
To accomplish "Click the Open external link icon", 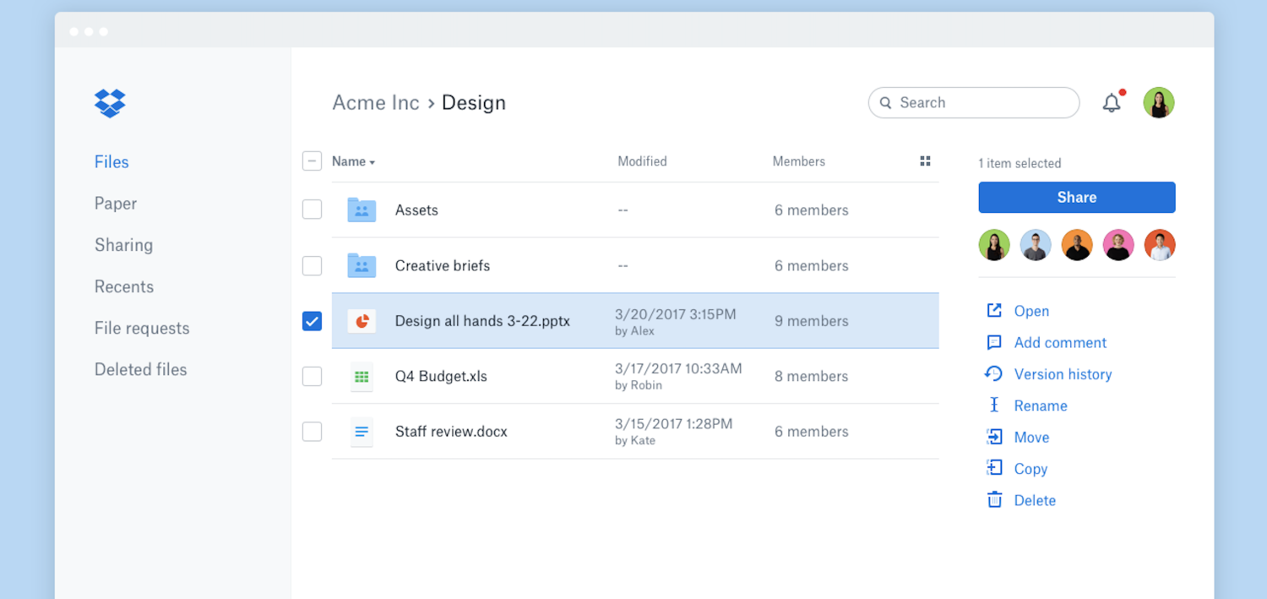I will coord(994,311).
